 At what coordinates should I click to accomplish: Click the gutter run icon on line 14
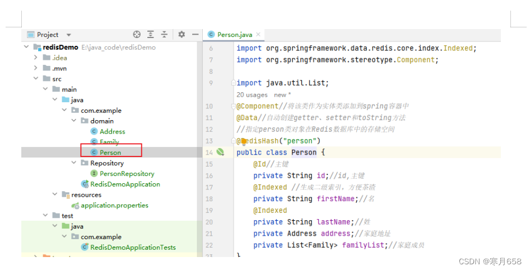click(220, 153)
